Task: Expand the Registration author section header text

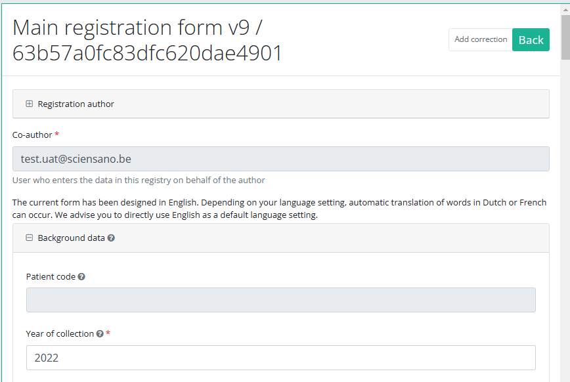Action: click(x=76, y=104)
